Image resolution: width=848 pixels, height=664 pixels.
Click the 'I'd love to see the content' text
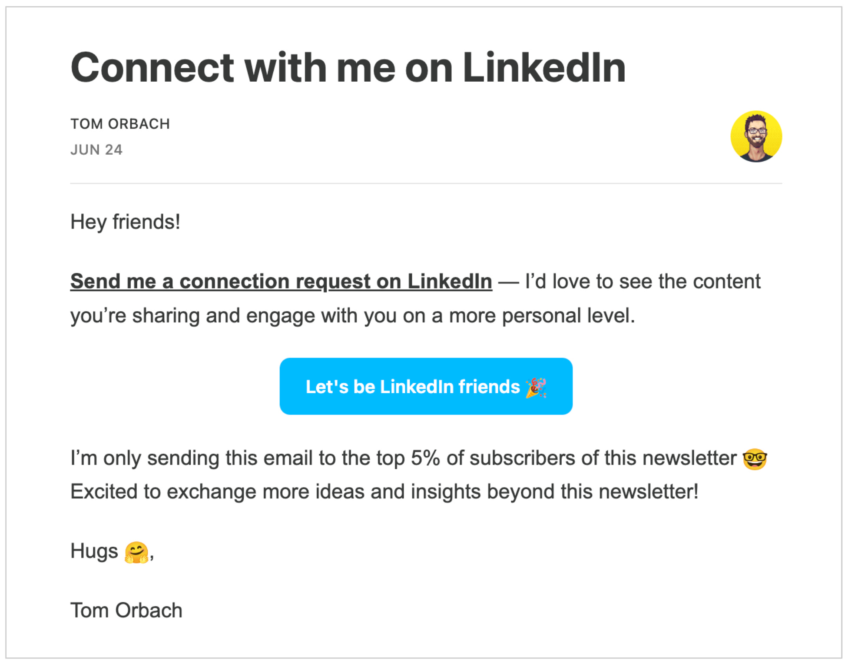[643, 282]
